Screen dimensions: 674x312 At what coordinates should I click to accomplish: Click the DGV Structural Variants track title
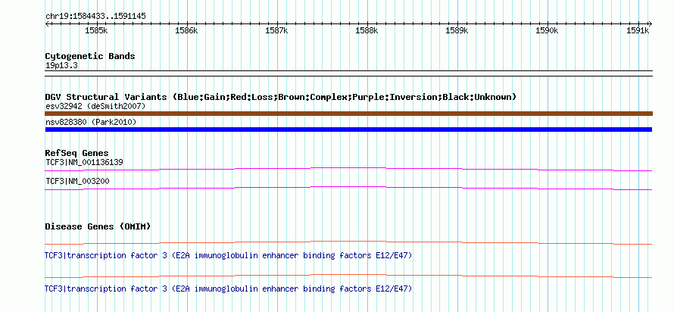tap(280, 97)
